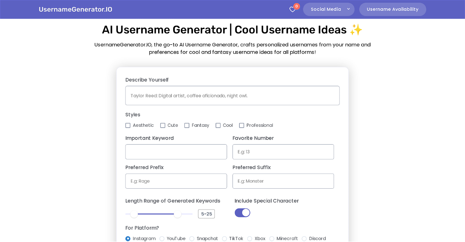Select the TikTok platform option
465x242 pixels.
tap(224, 239)
